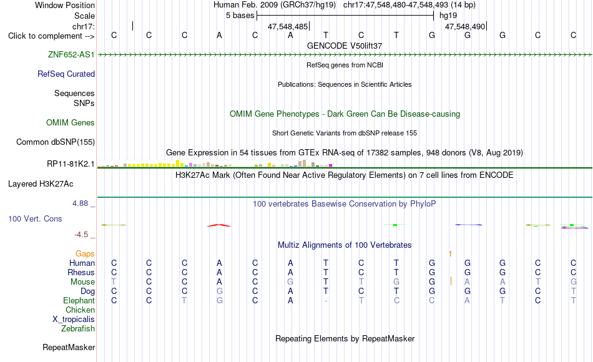The image size is (593, 362).
Task: Click the SNPs track label
Action: click(84, 103)
